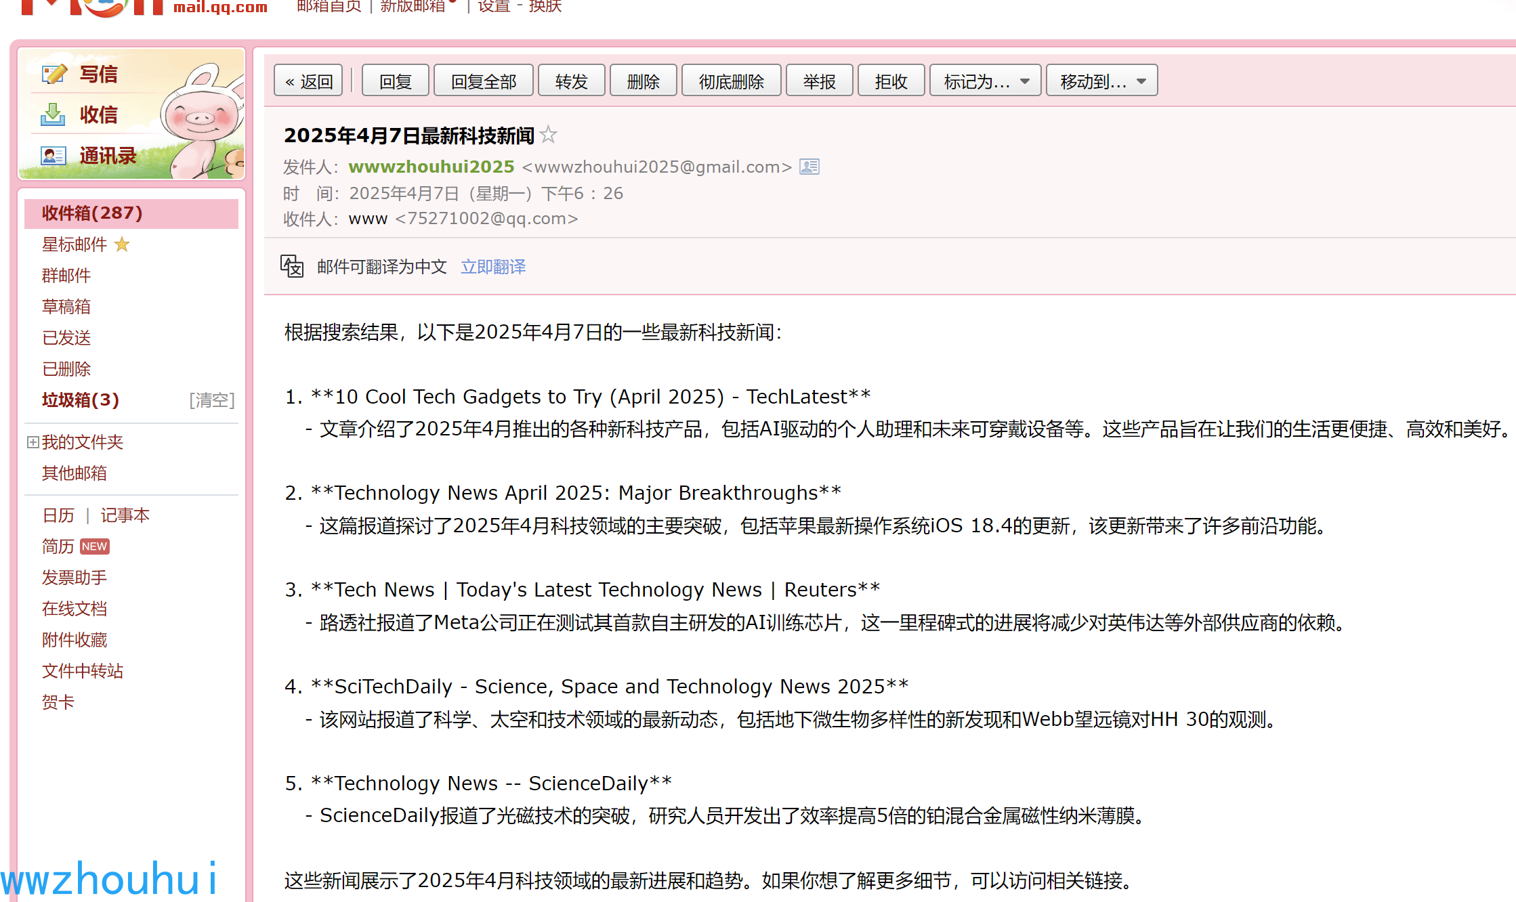This screenshot has height=902, width=1516.
Task: Click sender contact card icon beside address
Action: click(x=809, y=167)
